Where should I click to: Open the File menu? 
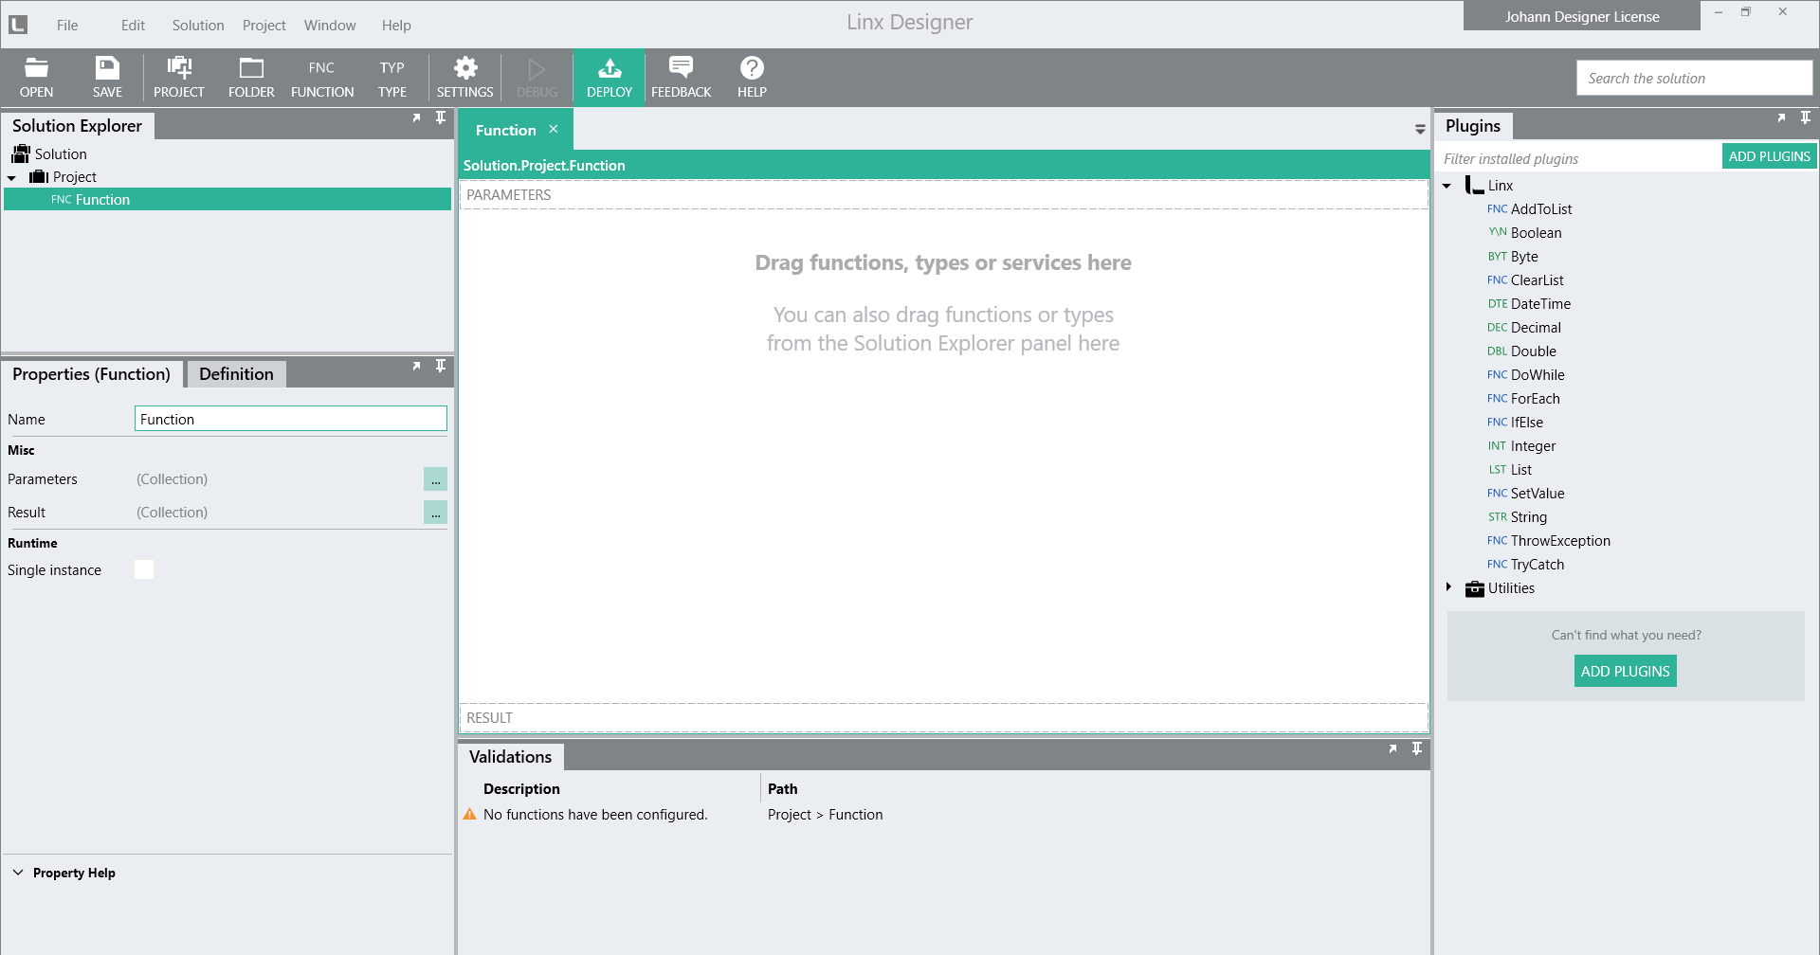coord(67,26)
